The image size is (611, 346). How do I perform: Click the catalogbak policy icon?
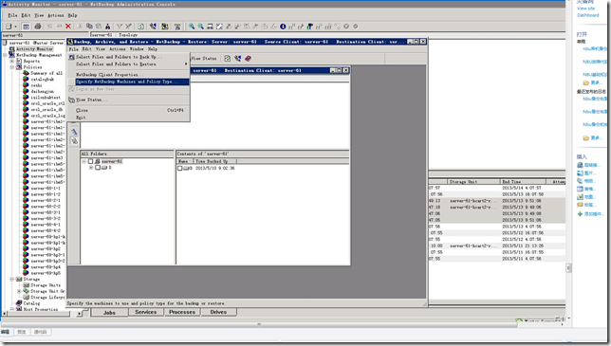pyautogui.click(x=27, y=79)
